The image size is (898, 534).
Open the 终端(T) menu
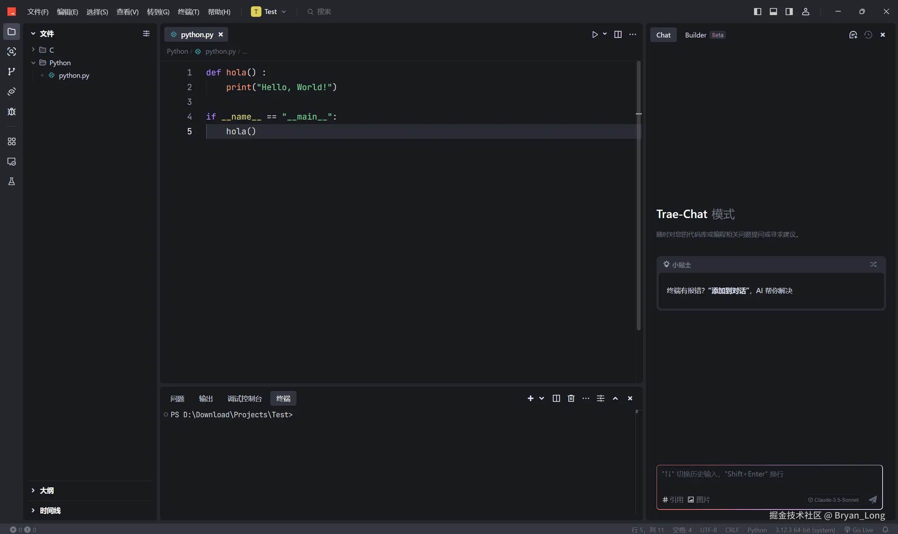[x=188, y=12]
